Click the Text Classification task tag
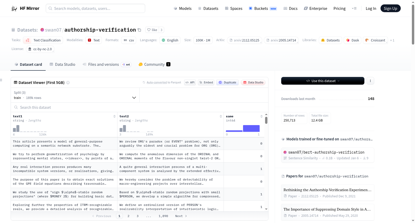 pyautogui.click(x=43, y=40)
